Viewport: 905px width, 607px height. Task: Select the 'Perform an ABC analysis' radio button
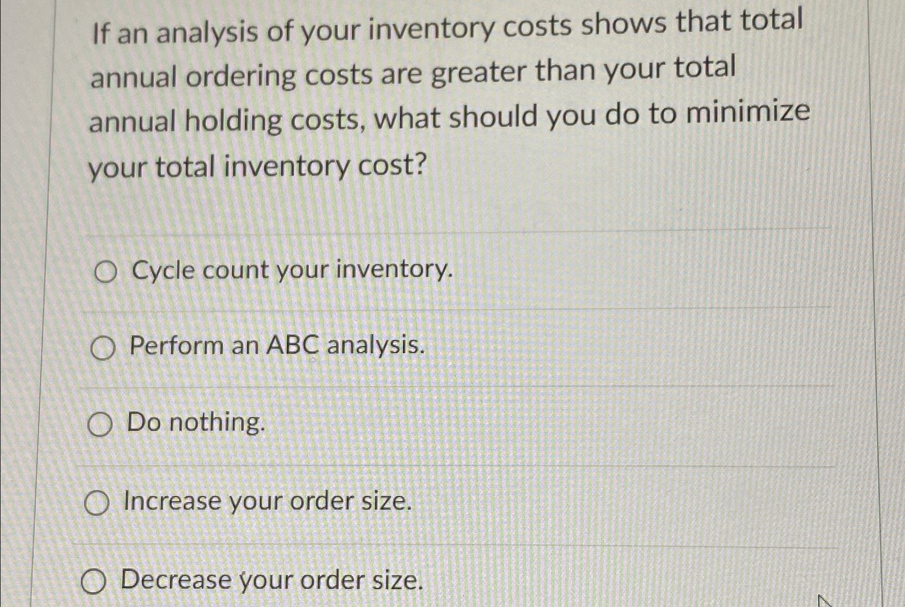(102, 349)
